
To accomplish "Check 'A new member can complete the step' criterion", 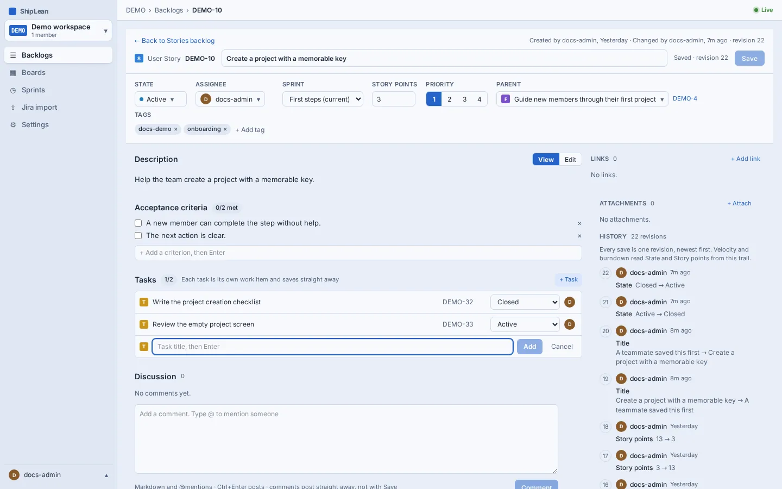I will 138,223.
